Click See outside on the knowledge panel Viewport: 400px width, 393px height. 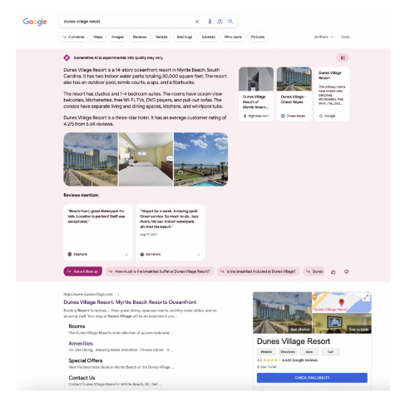(358, 330)
